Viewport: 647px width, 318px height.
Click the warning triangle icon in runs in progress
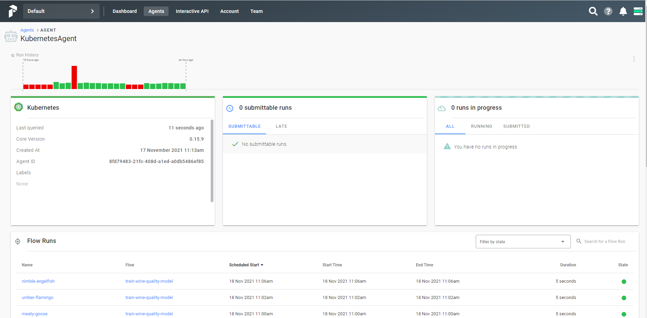(447, 146)
